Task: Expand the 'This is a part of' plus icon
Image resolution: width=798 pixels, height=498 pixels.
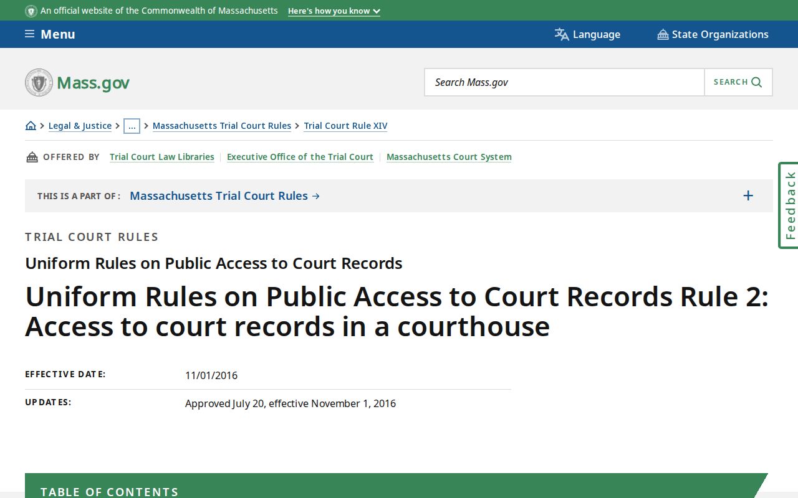Action: click(748, 196)
